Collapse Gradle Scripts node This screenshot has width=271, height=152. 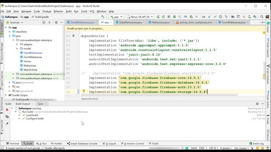pyautogui.click(x=6, y=95)
